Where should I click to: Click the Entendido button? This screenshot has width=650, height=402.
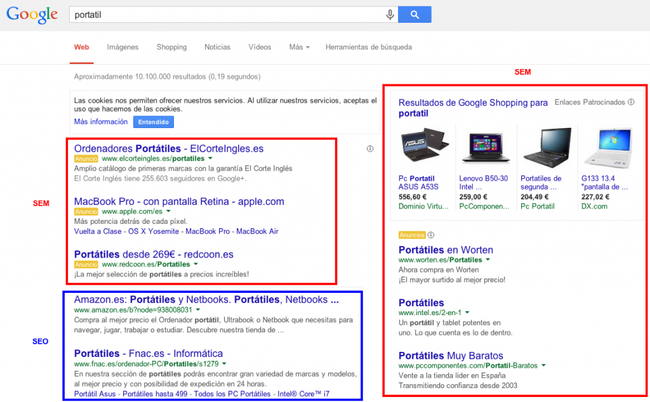click(x=154, y=122)
